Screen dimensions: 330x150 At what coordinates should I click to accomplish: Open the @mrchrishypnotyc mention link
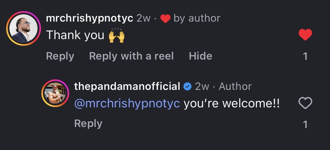click(127, 104)
